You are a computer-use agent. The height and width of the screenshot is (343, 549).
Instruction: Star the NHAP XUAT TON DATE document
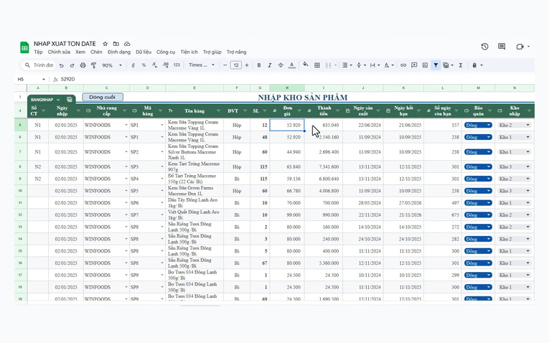(105, 44)
